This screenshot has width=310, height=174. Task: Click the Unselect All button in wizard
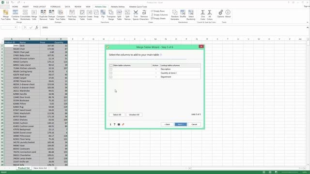(134, 115)
